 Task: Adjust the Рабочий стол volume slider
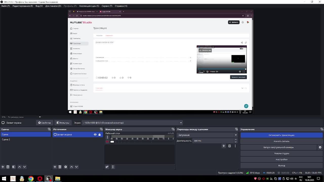tap(112, 142)
